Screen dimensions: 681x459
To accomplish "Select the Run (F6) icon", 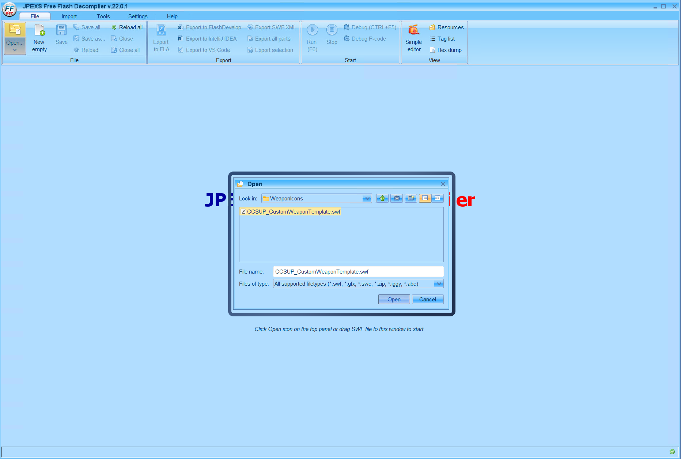I will 312,30.
